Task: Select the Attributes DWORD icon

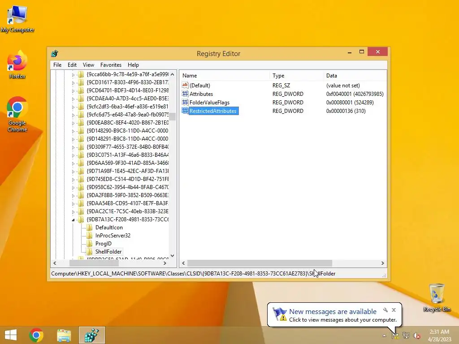Action: [185, 94]
